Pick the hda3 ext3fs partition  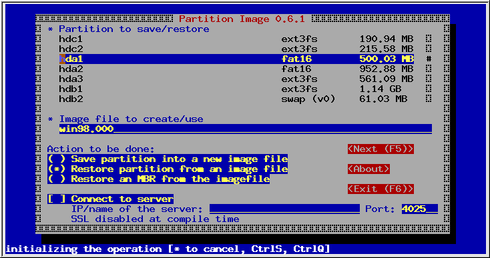(236, 79)
